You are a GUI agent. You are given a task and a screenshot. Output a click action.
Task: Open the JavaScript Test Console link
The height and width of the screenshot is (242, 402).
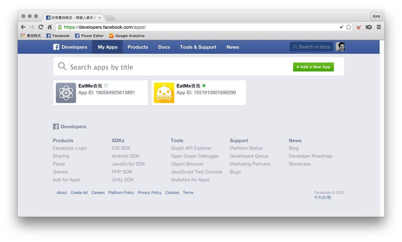click(197, 172)
